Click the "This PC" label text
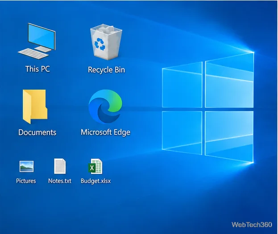The image size is (278, 234). click(37, 69)
